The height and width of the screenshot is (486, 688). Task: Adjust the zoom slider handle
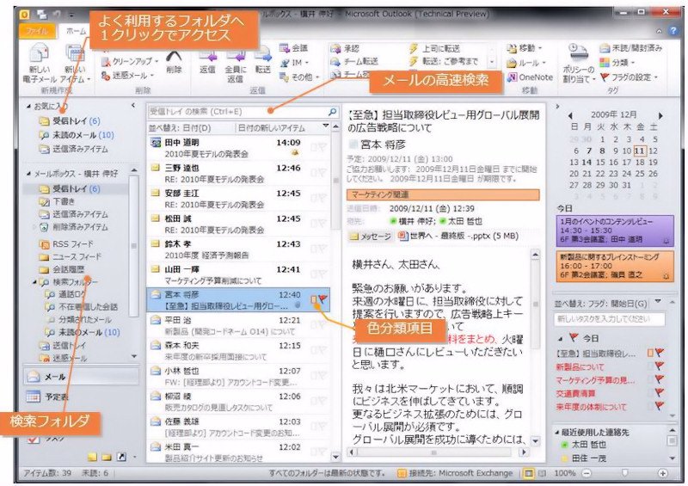pyautogui.click(x=625, y=473)
